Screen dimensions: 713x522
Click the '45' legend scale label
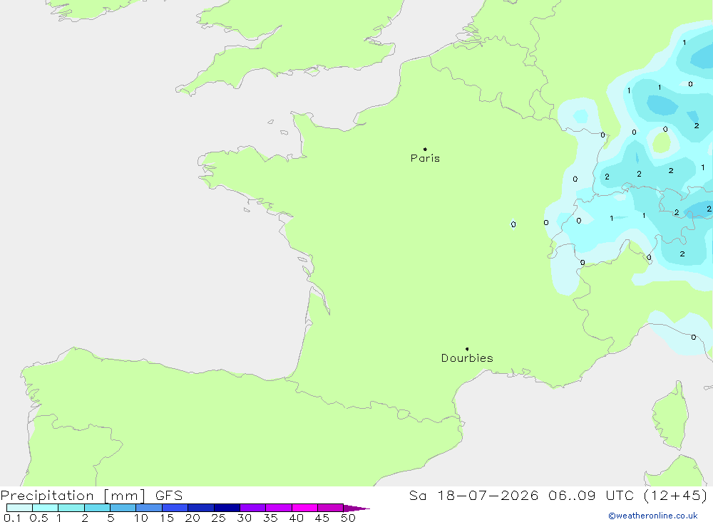pos(322,518)
